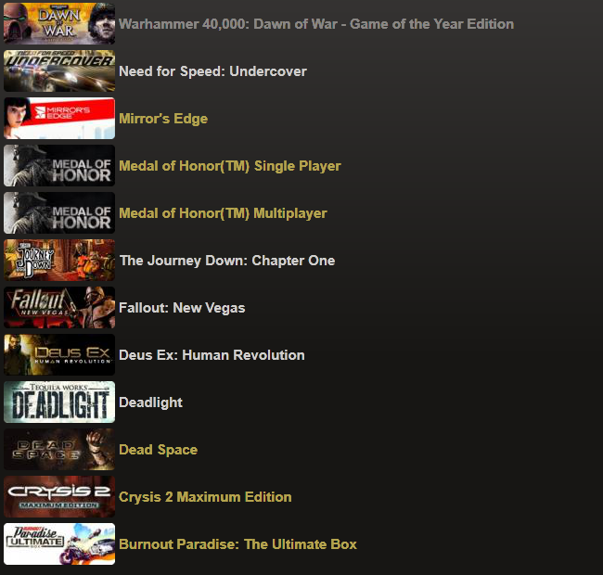Select the Mirror's Edge red banner thumbnail
This screenshot has width=603, height=575.
tap(59, 118)
